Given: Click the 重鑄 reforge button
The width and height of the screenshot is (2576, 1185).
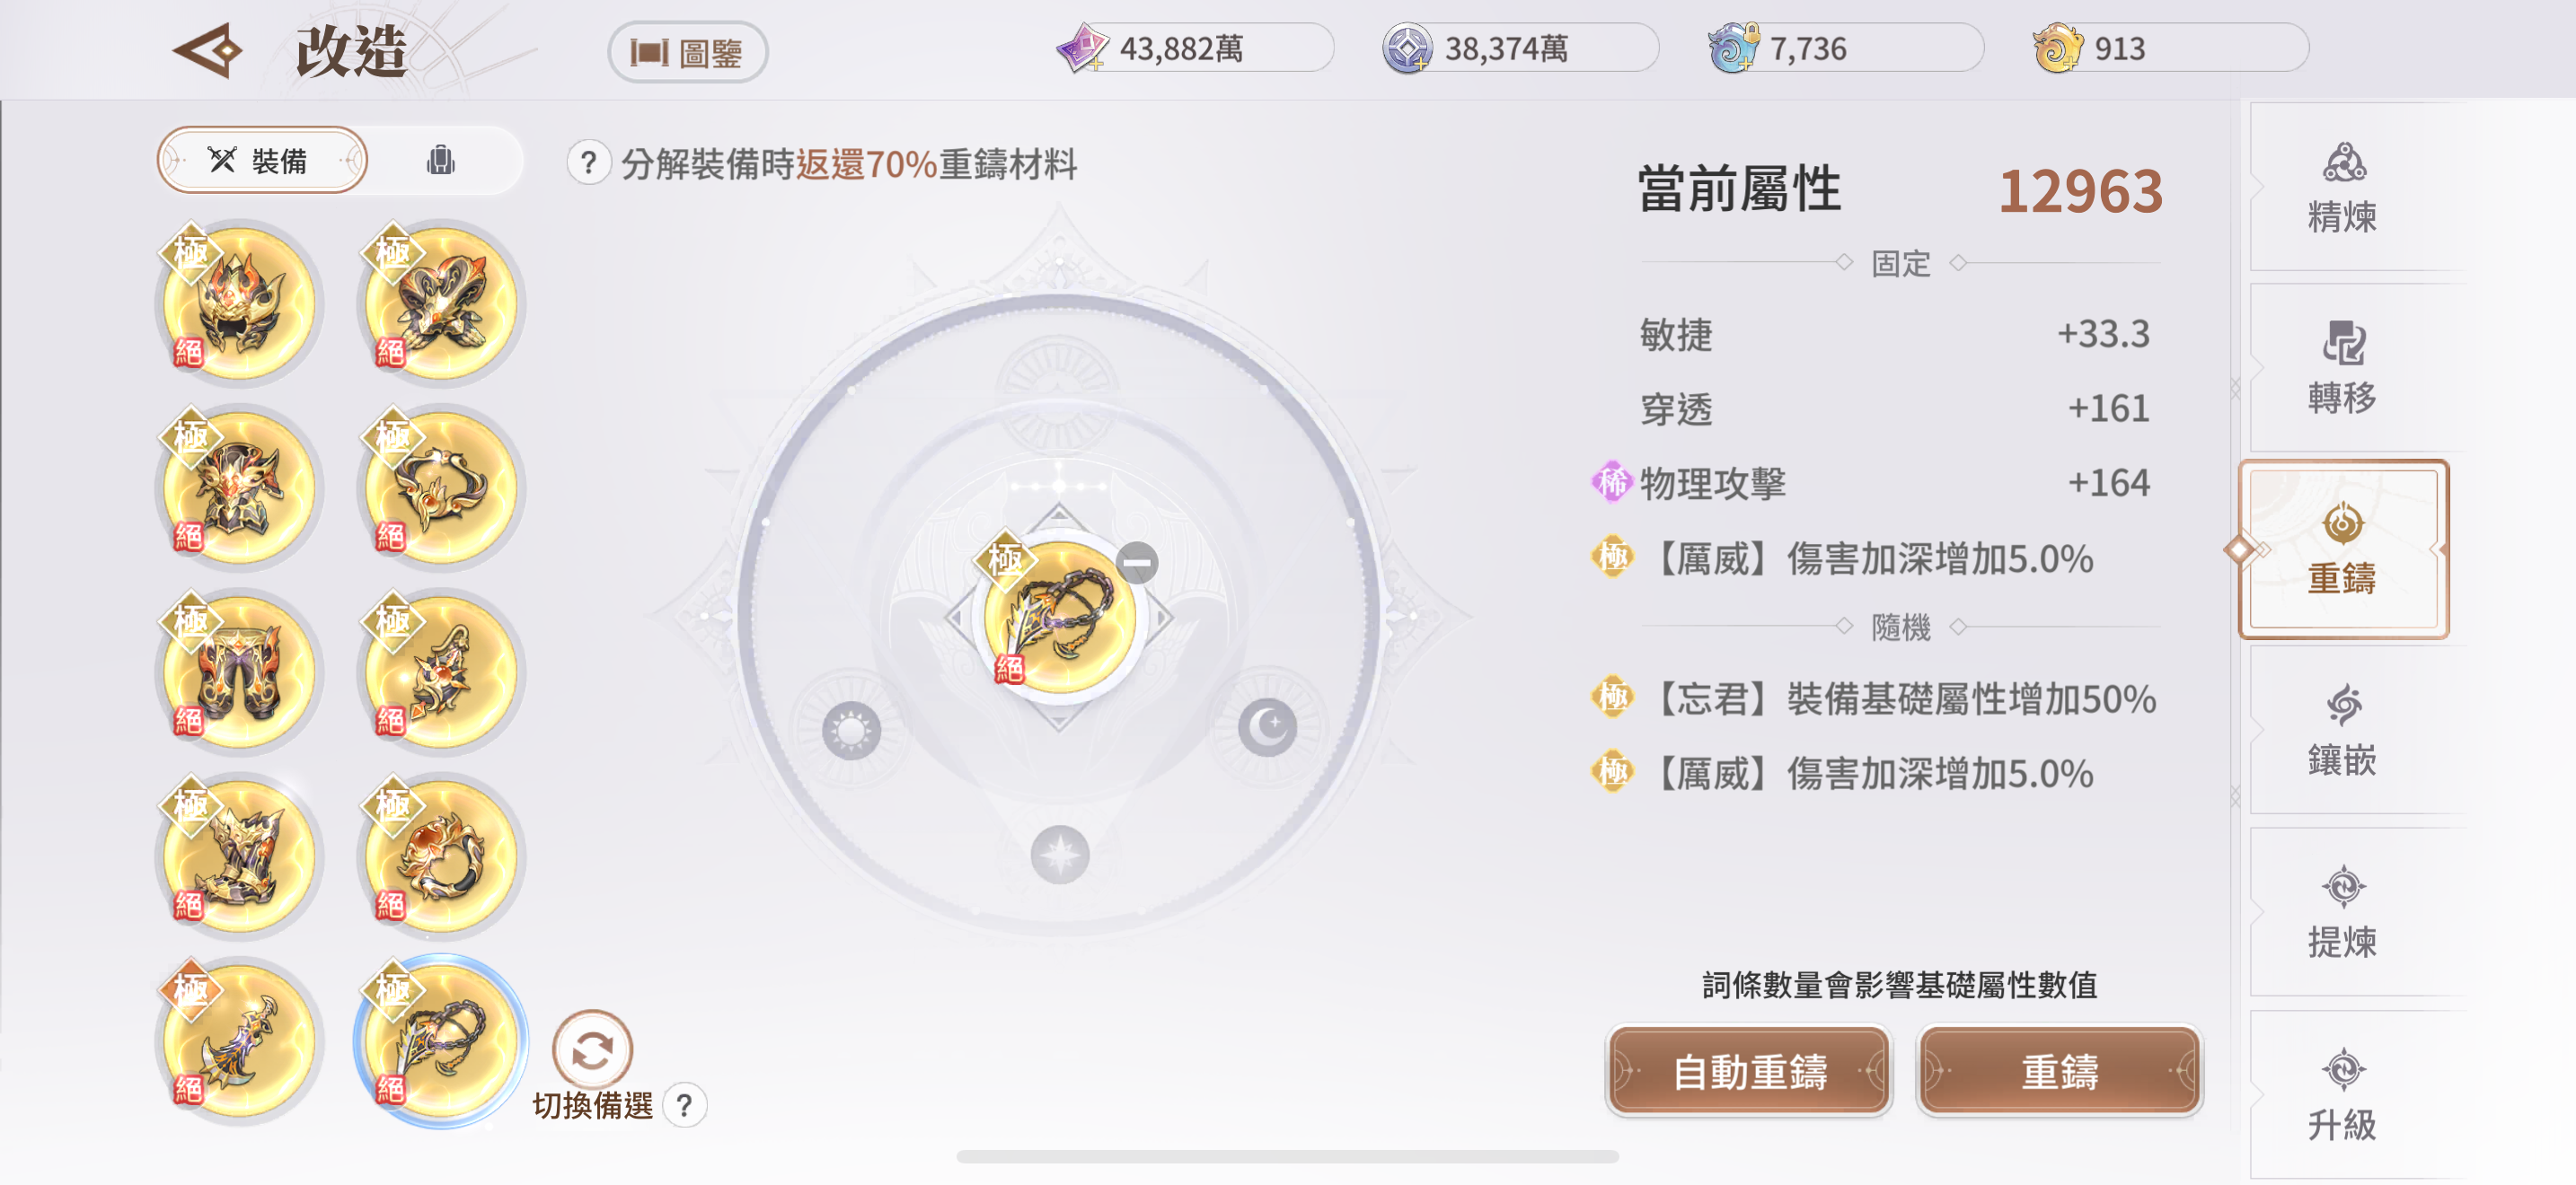Looking at the screenshot, I should pyautogui.click(x=2059, y=1071).
